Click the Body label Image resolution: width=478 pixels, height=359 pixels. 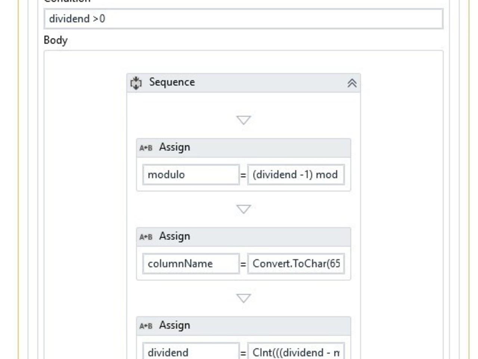(56, 40)
